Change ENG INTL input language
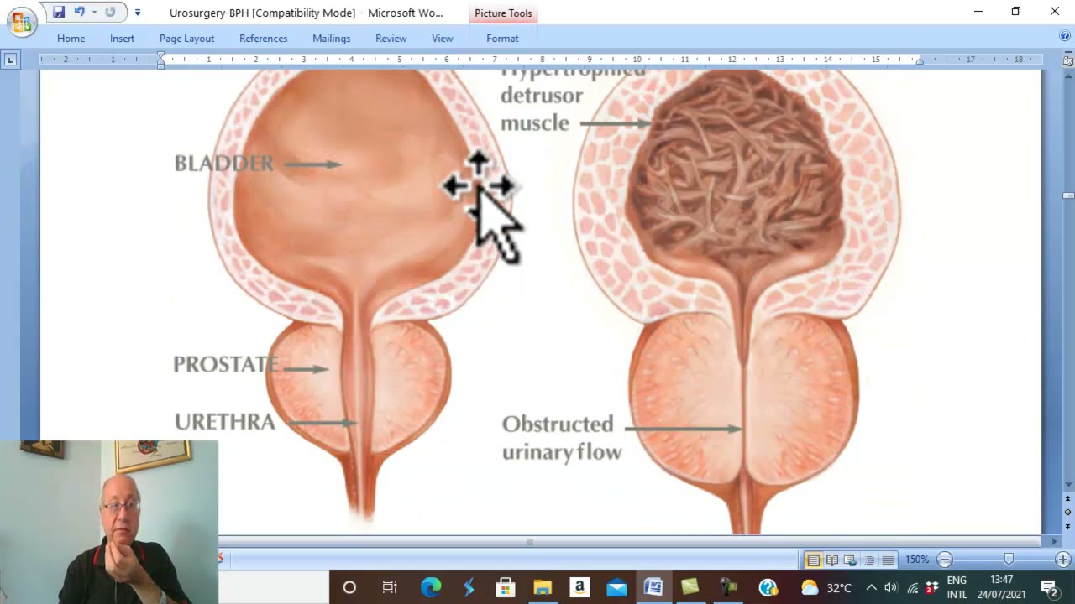Screen dimensions: 1075x604 957,587
